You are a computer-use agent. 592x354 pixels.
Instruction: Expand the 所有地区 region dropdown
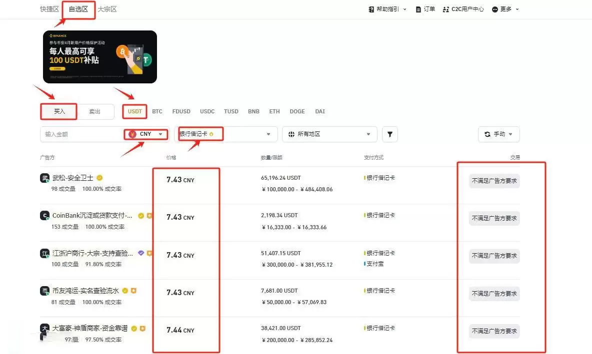pyautogui.click(x=329, y=134)
